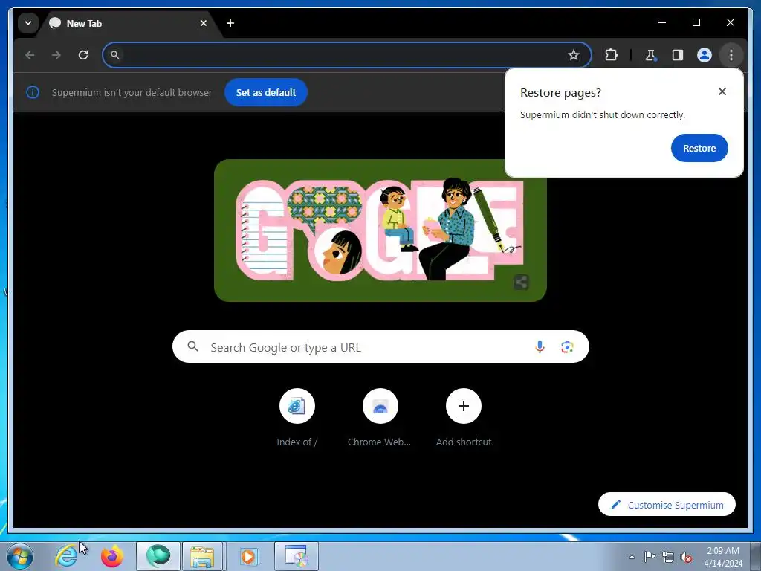Click the magnifier icon in Google search box
This screenshot has height=571, width=761.
[x=192, y=346]
